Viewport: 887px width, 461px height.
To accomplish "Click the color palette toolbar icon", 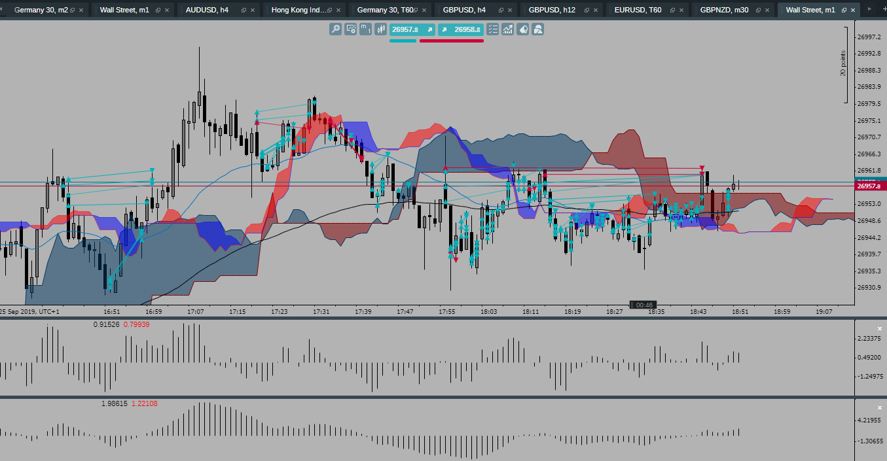I will [522, 29].
